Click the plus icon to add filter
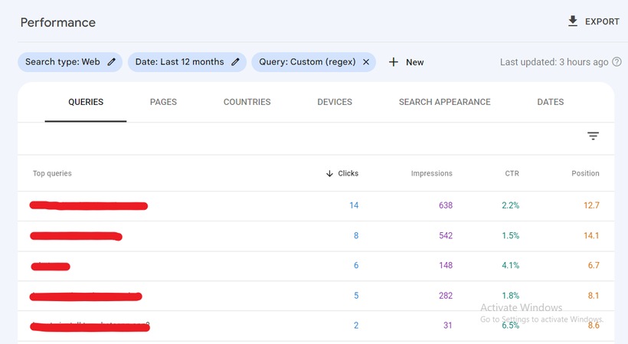This screenshot has height=344, width=628. click(x=394, y=62)
